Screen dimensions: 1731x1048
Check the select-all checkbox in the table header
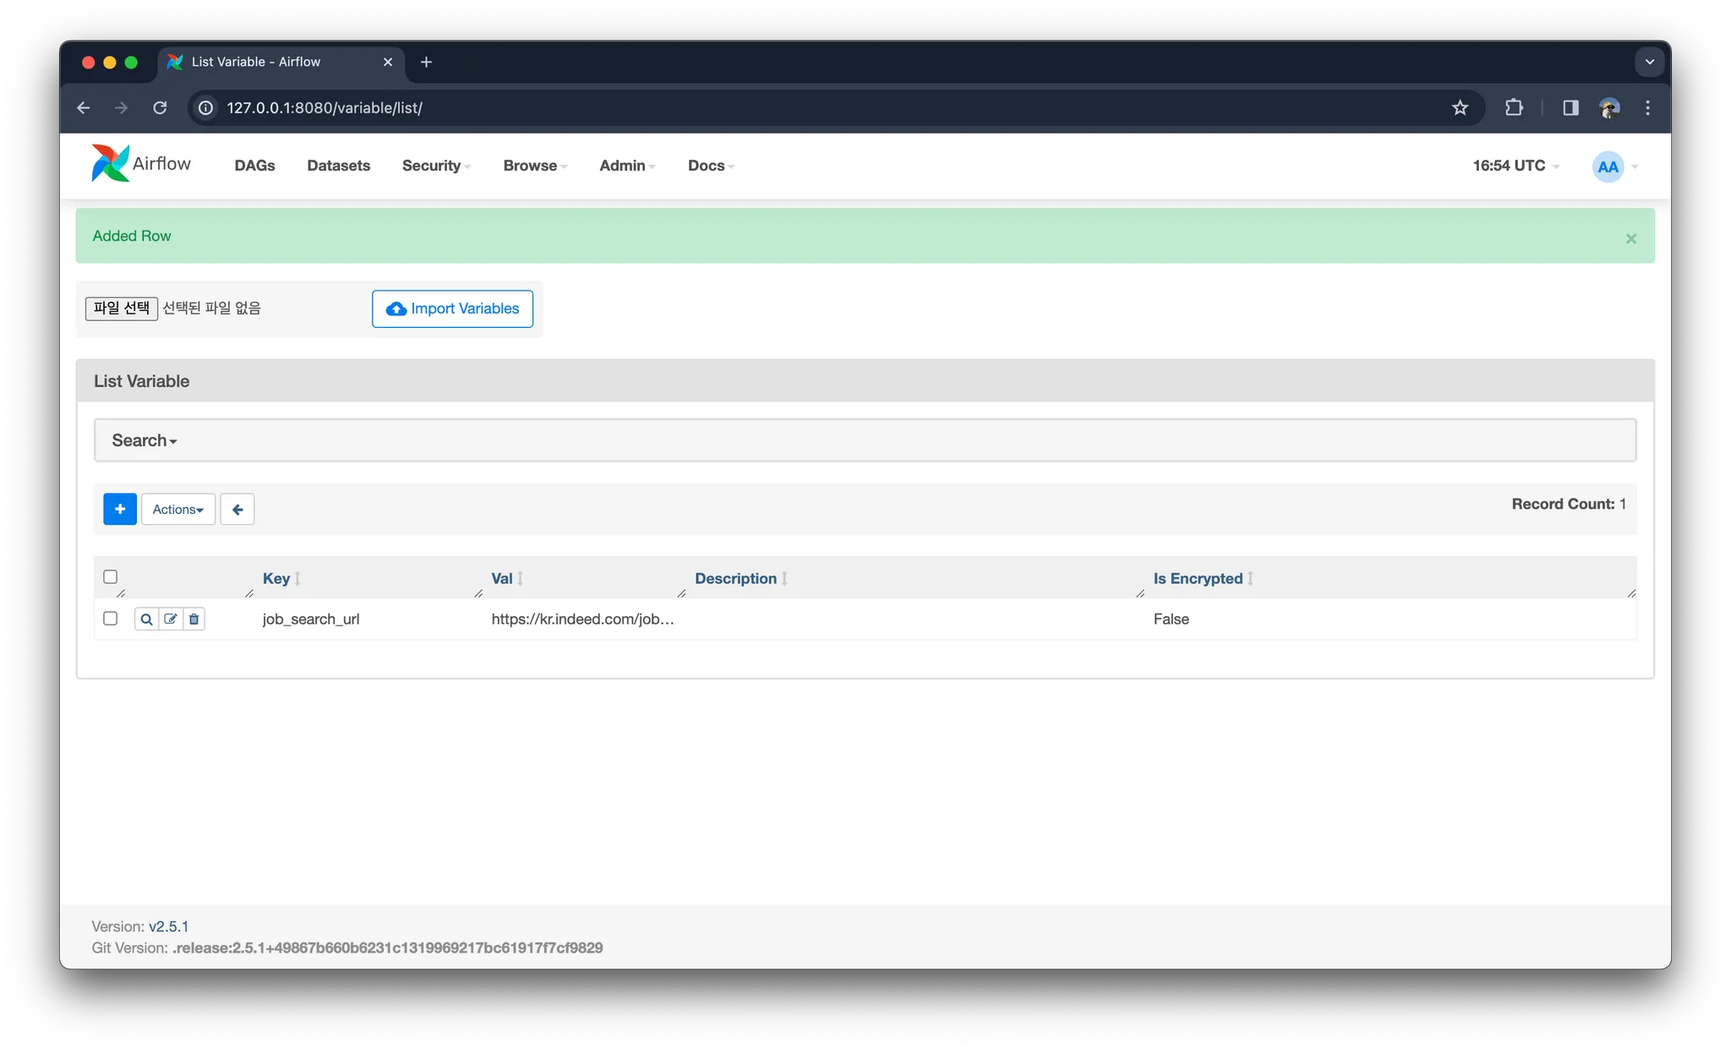(x=111, y=576)
